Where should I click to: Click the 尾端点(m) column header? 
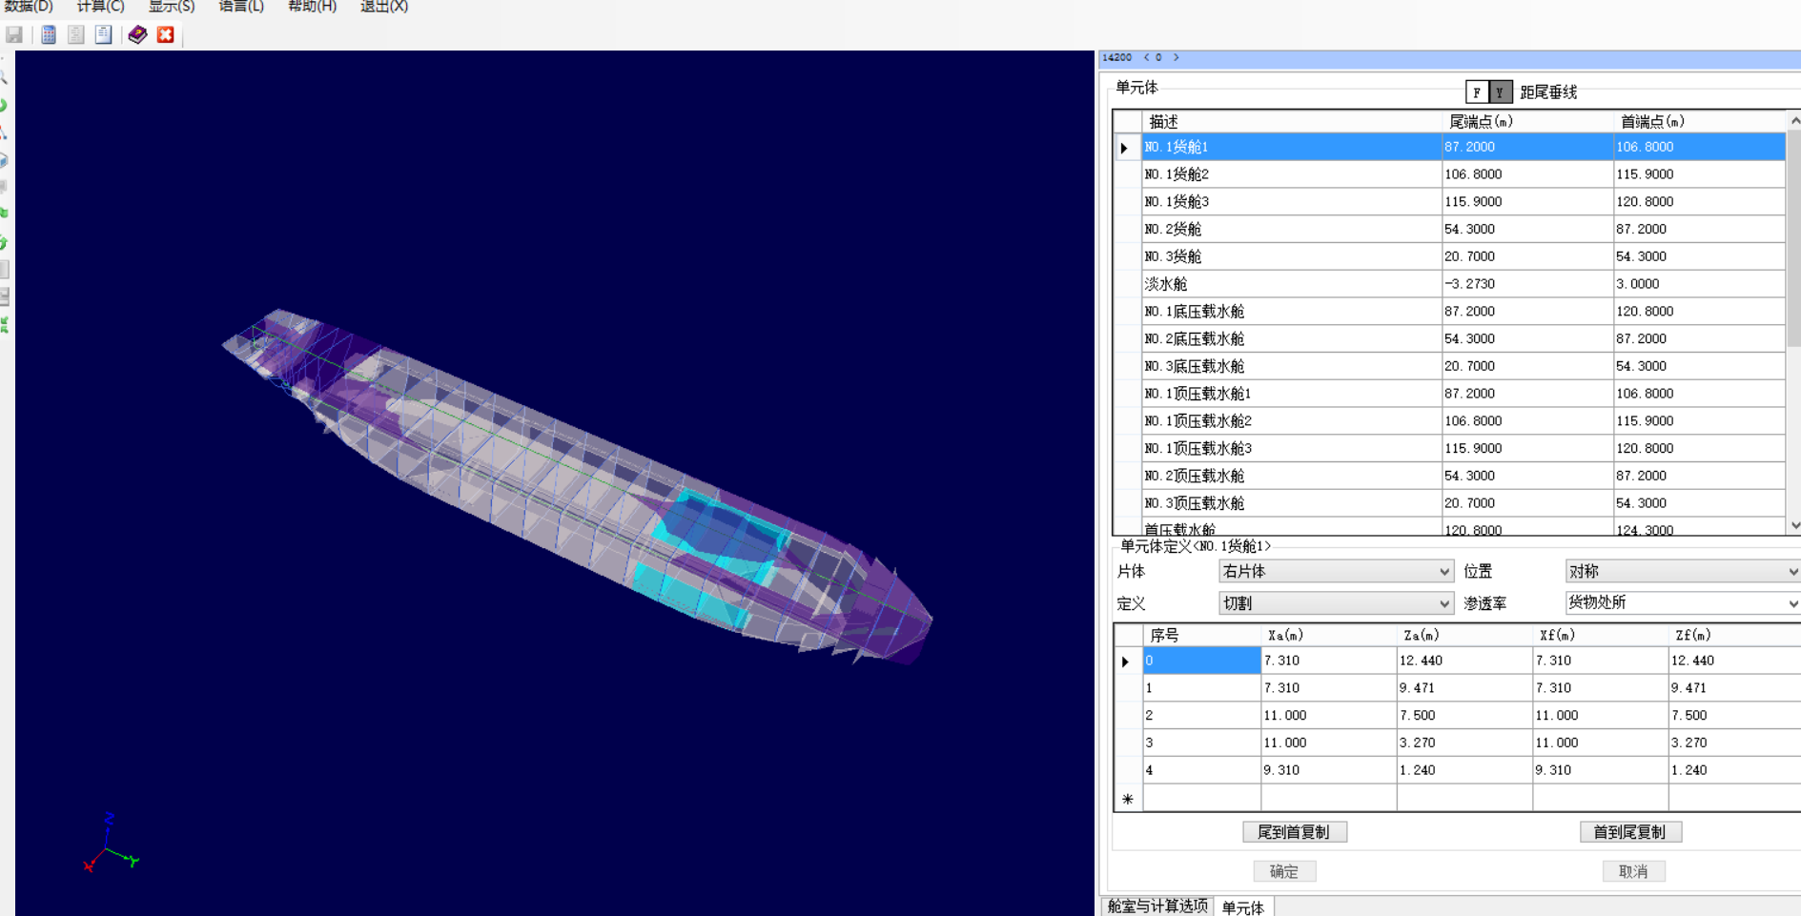(1527, 122)
